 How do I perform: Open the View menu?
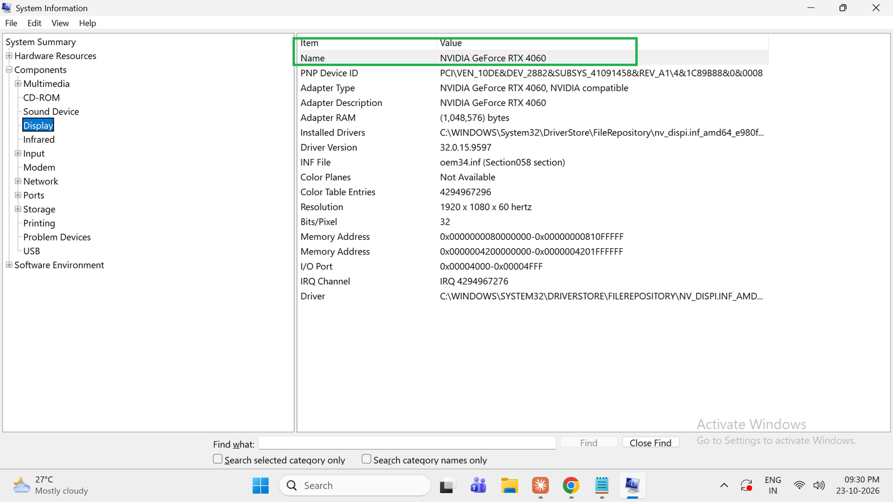[x=60, y=23]
